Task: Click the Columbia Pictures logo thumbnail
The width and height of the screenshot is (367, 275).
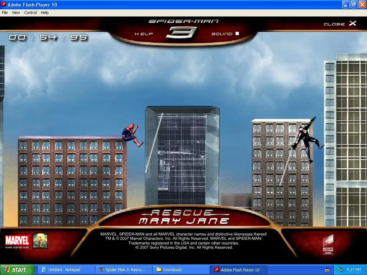Action: point(40,241)
